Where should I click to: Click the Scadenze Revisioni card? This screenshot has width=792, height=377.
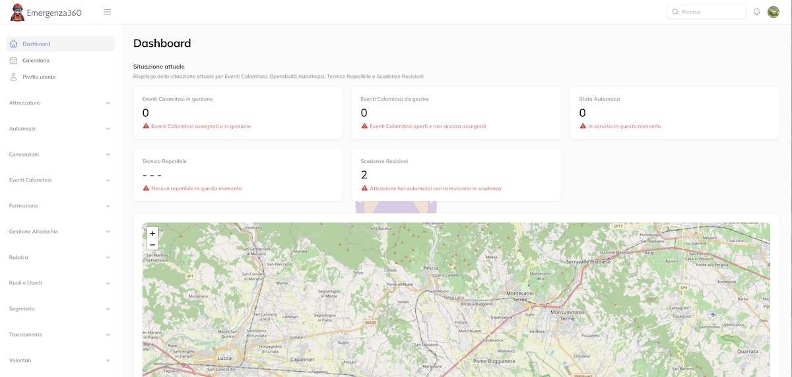[x=456, y=174]
